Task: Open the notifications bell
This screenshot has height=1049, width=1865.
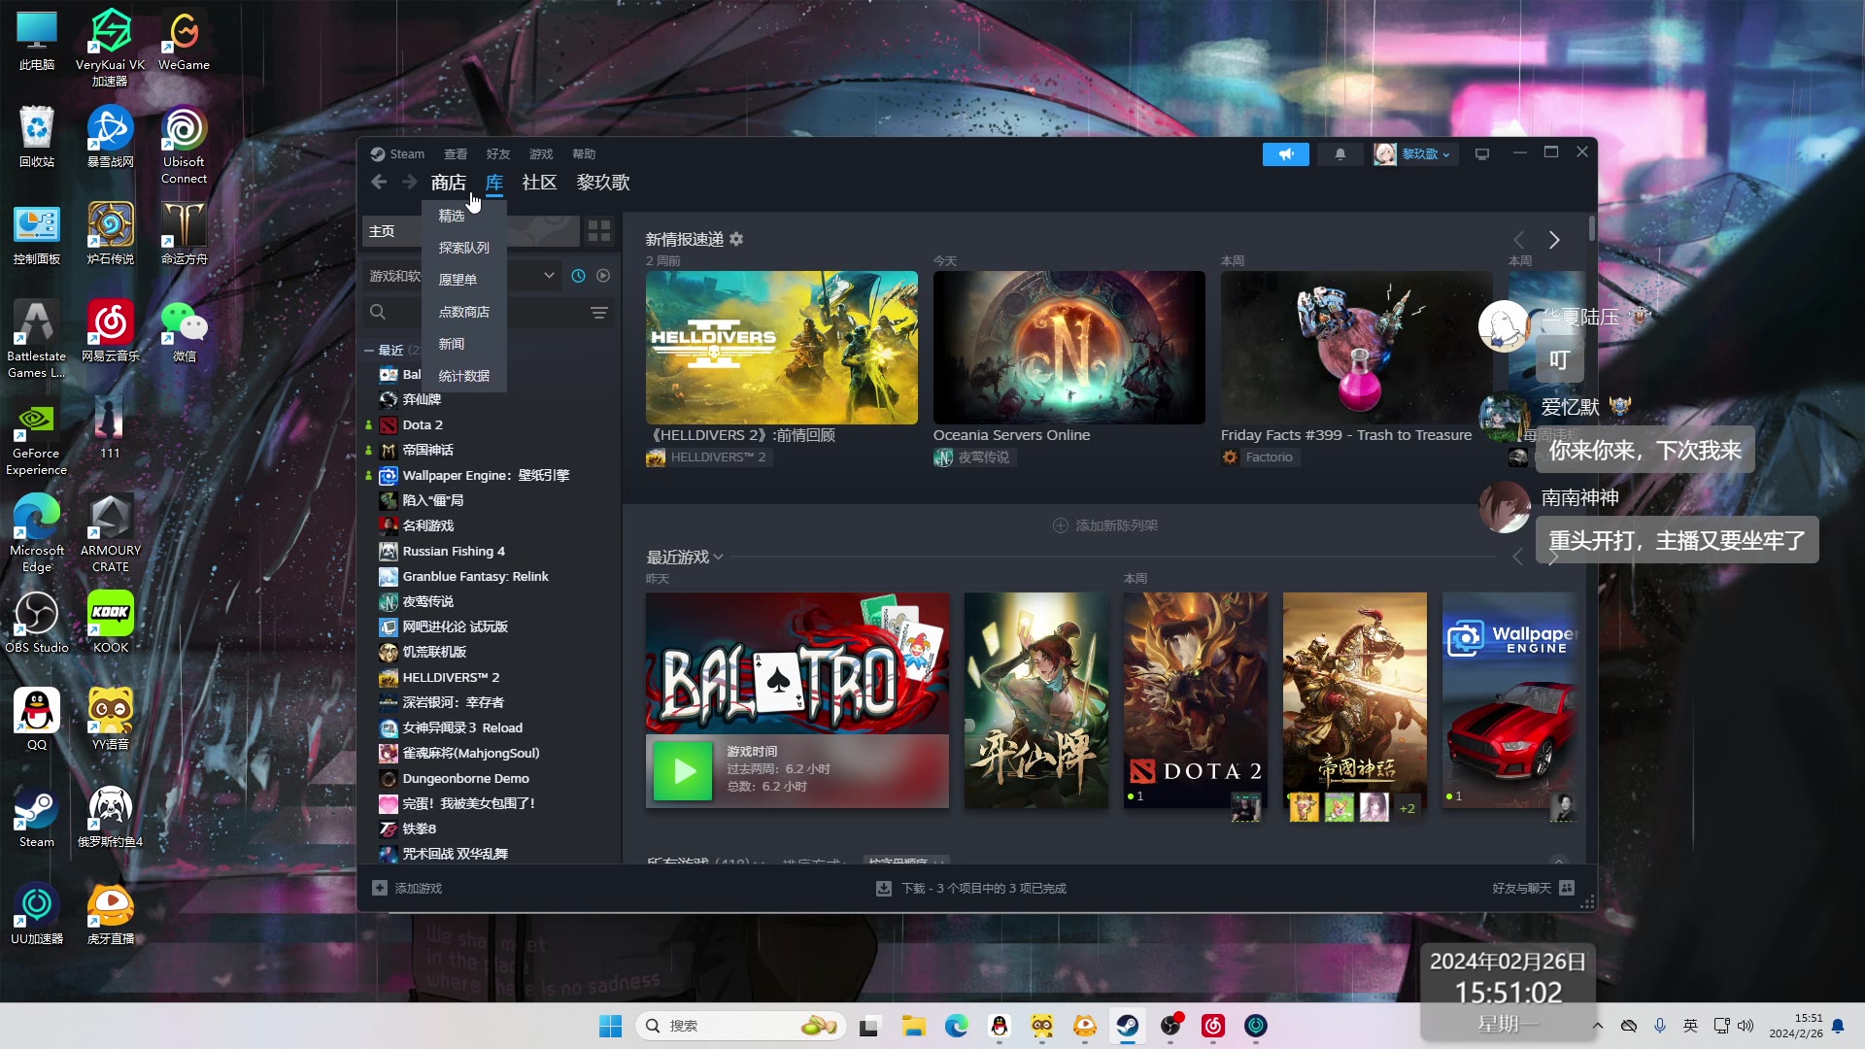Action: (x=1340, y=154)
